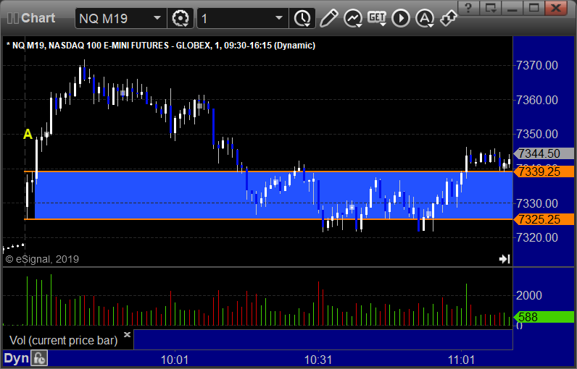Click the 10:01 time axis label
577x369 pixels.
(x=175, y=360)
